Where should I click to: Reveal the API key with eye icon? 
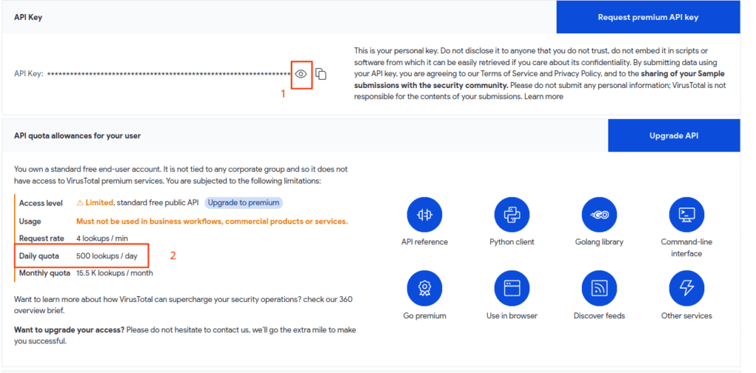(x=301, y=74)
